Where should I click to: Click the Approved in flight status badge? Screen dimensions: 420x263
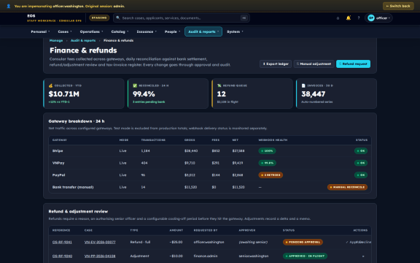305,256
